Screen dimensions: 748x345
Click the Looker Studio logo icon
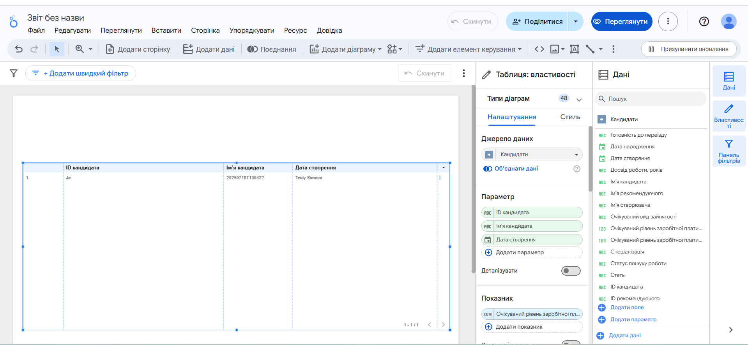14,21
